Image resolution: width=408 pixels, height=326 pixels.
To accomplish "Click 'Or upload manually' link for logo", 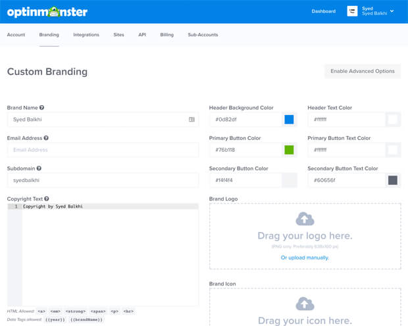I will pos(305,258).
